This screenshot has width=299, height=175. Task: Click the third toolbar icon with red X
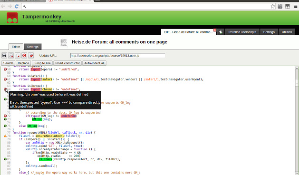(x=18, y=56)
